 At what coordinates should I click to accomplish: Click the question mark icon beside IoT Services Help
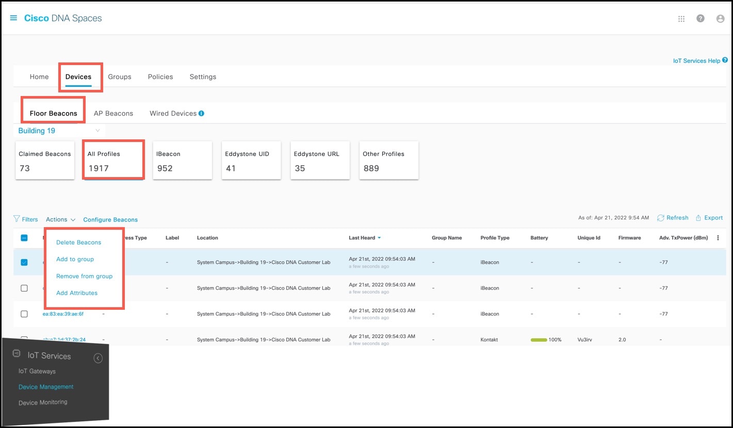pyautogui.click(x=725, y=60)
